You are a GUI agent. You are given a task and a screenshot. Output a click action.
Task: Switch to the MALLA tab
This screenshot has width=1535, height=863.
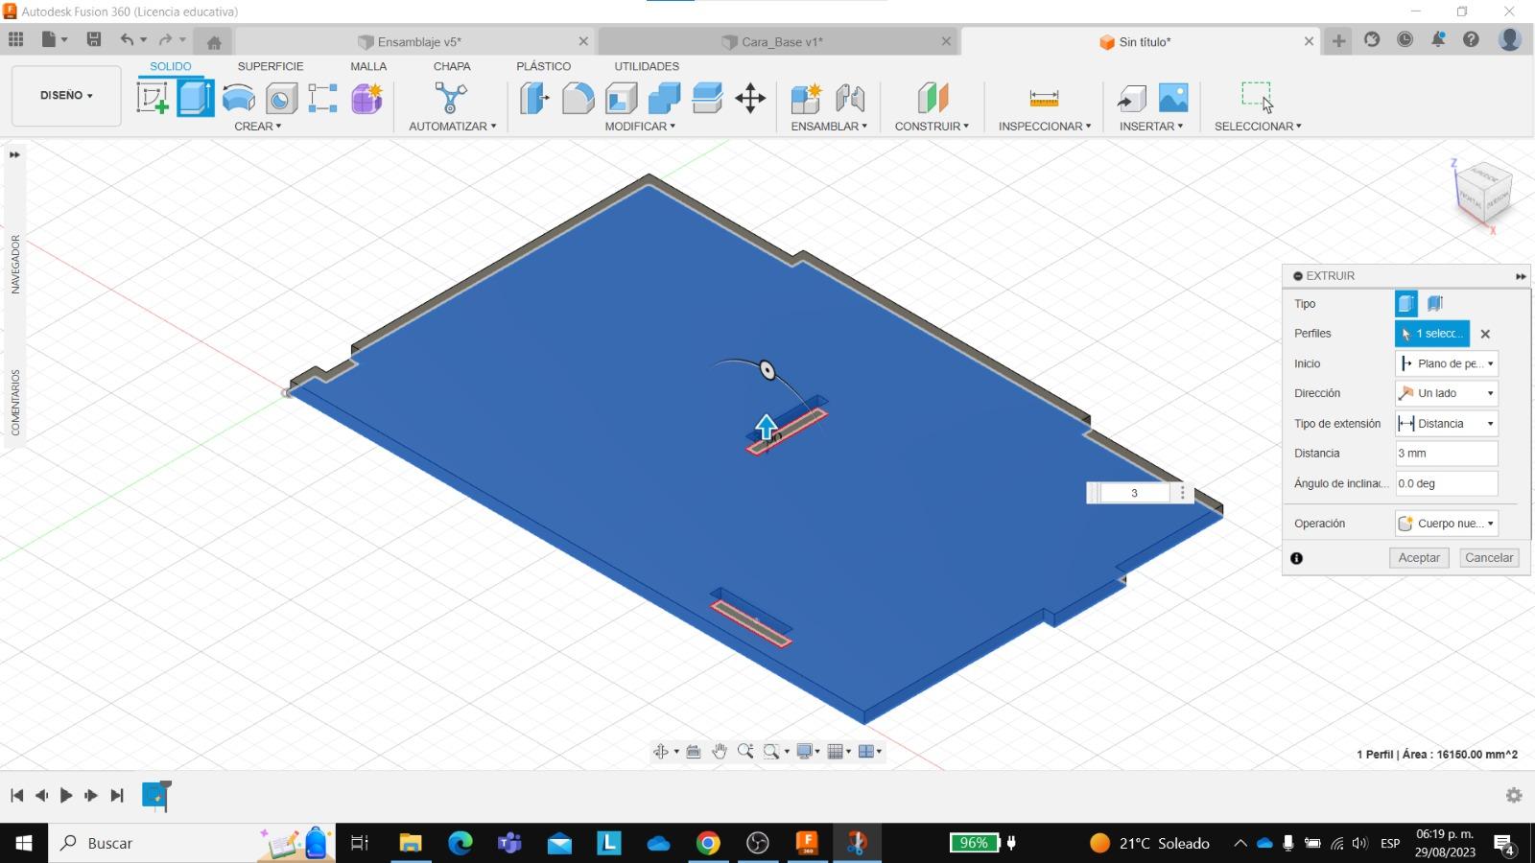(368, 66)
